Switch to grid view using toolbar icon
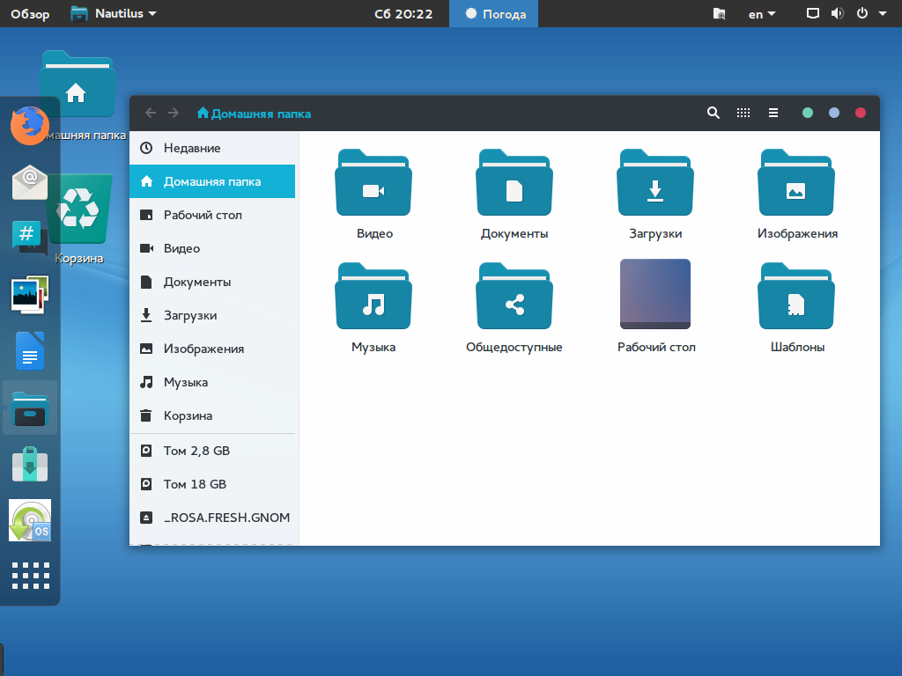Image resolution: width=902 pixels, height=676 pixels. click(743, 113)
